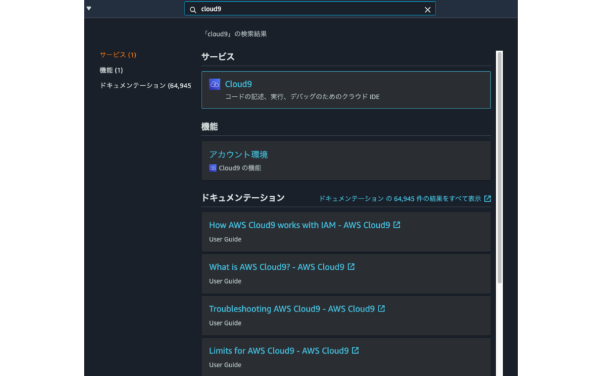Clear the cloud9 search text
The width and height of the screenshot is (602, 376).
tap(427, 10)
